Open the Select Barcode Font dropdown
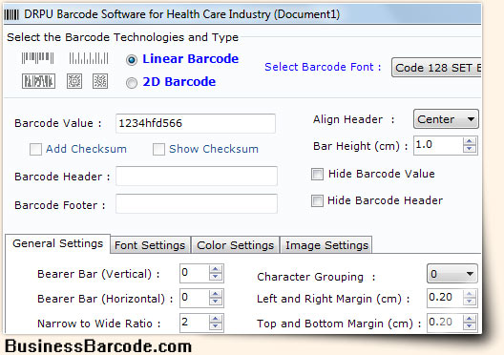 point(436,68)
